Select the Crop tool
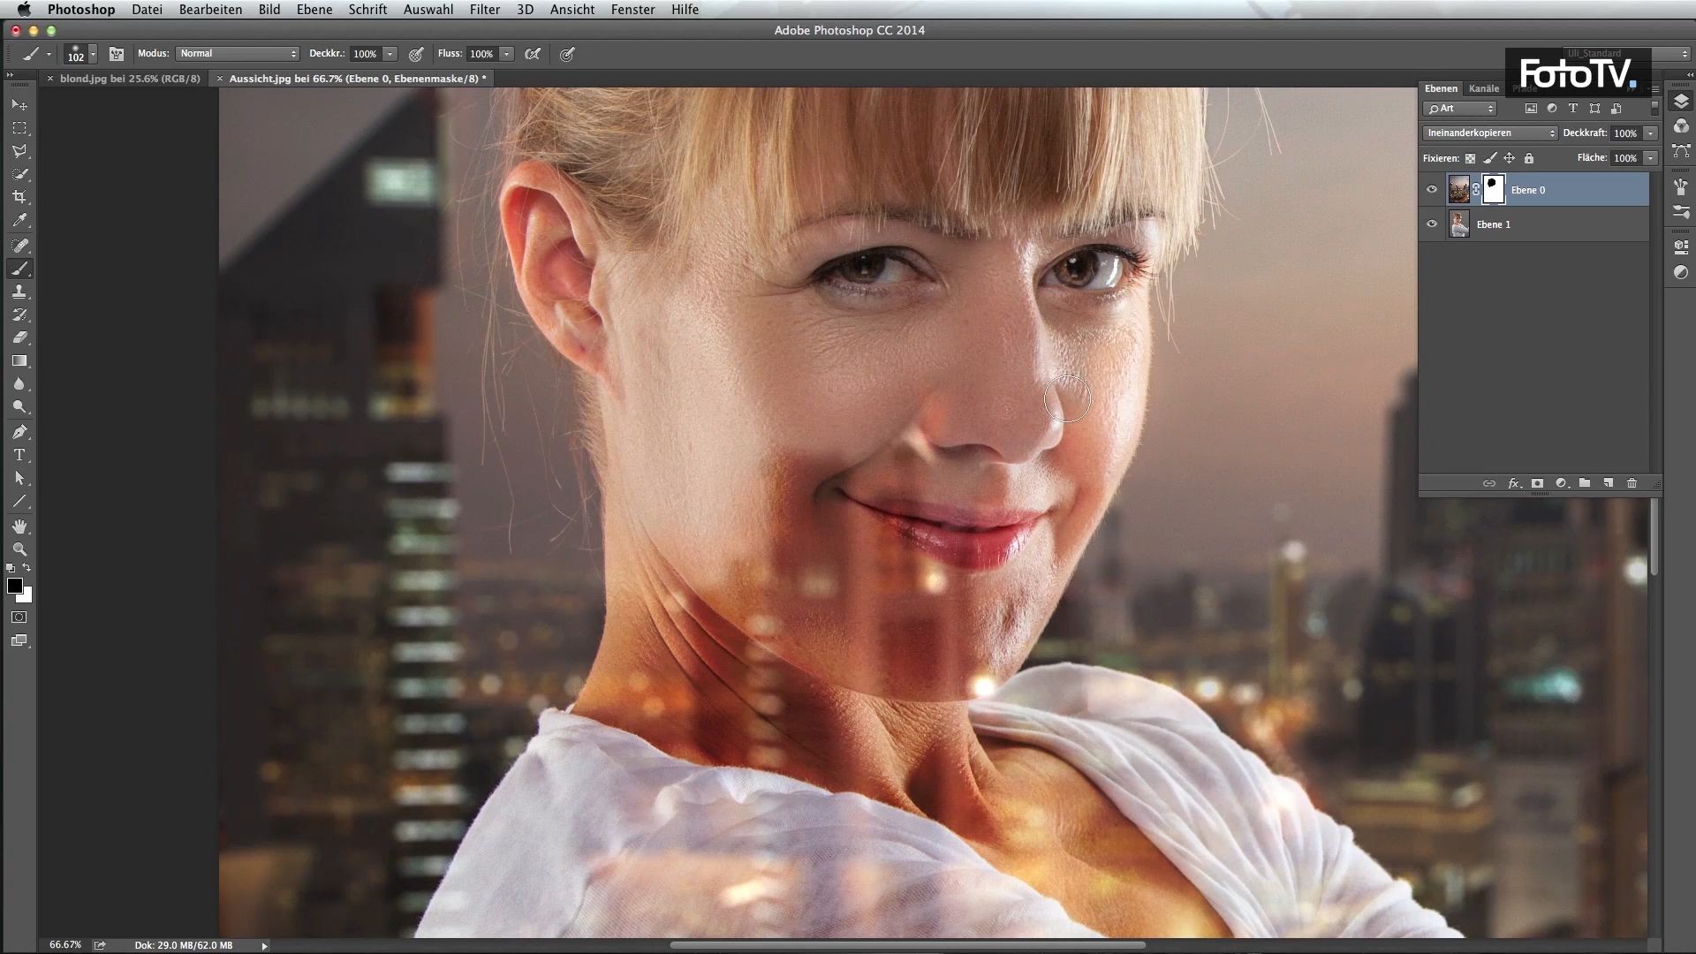 pos(19,197)
